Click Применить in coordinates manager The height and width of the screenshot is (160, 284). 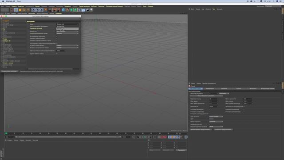(x=181, y=150)
